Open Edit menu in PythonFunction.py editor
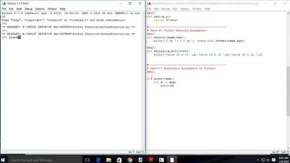The width and height of the screenshot is (290, 163). [x=156, y=9]
